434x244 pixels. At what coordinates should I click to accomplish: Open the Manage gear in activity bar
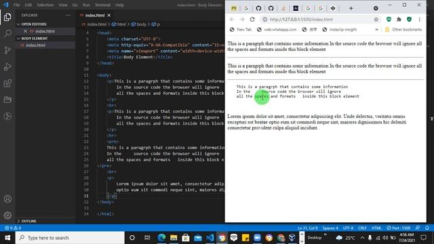[x=7, y=216]
